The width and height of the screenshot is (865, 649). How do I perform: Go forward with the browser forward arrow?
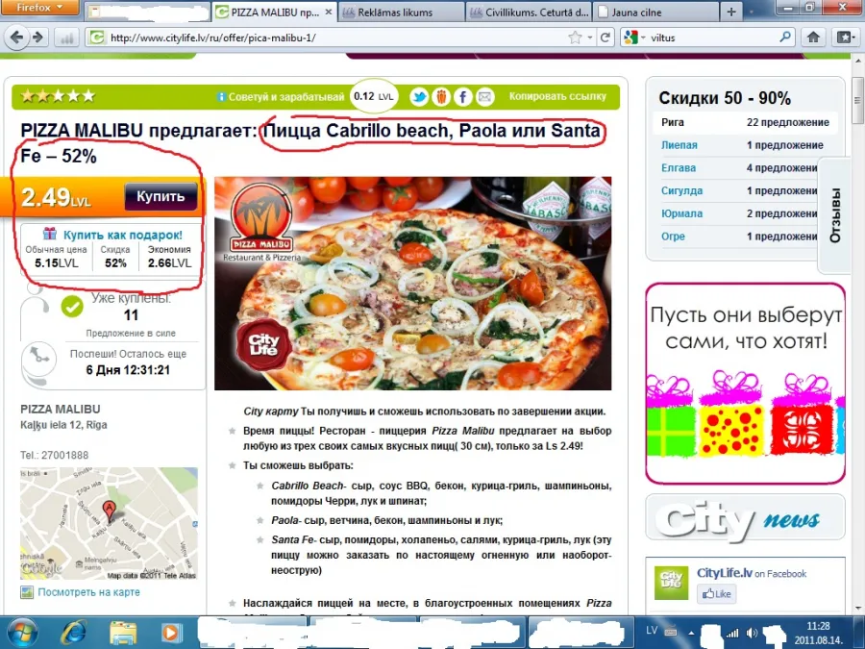point(37,37)
